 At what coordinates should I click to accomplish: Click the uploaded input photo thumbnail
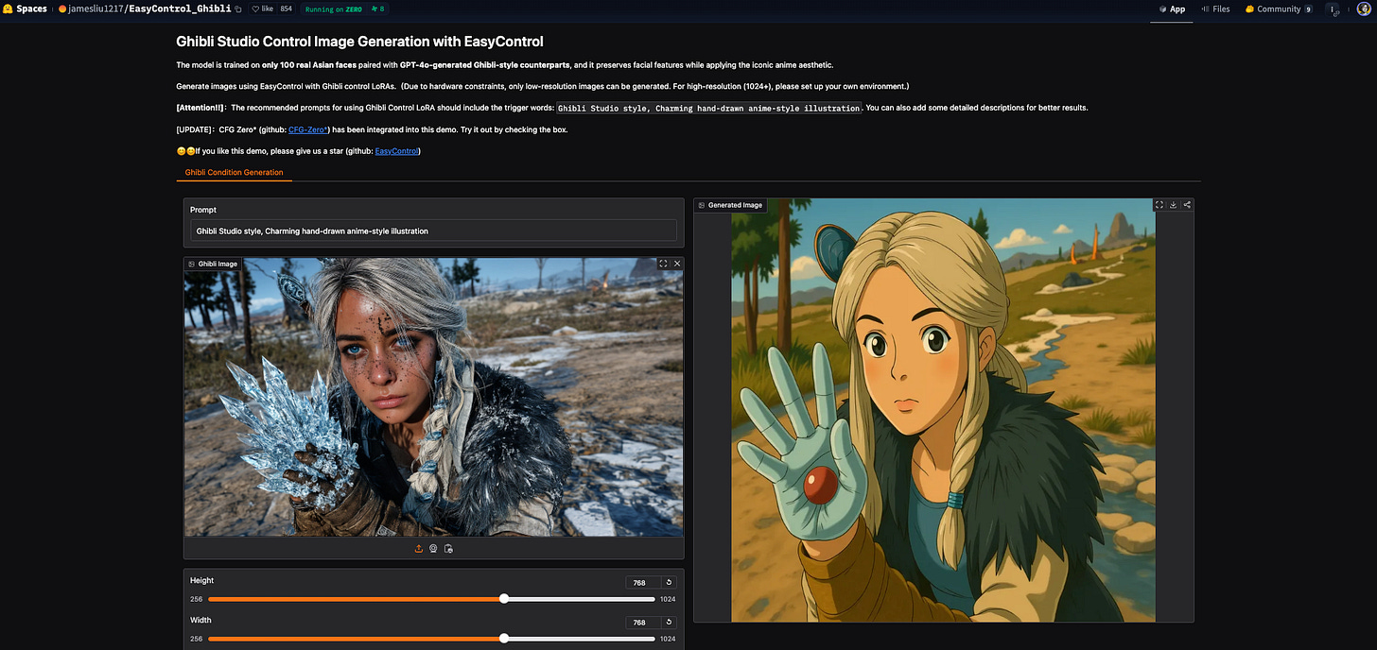pos(433,397)
